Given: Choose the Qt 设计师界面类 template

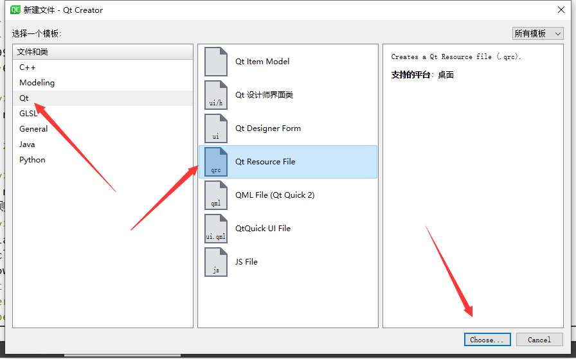Looking at the screenshot, I should [x=288, y=95].
